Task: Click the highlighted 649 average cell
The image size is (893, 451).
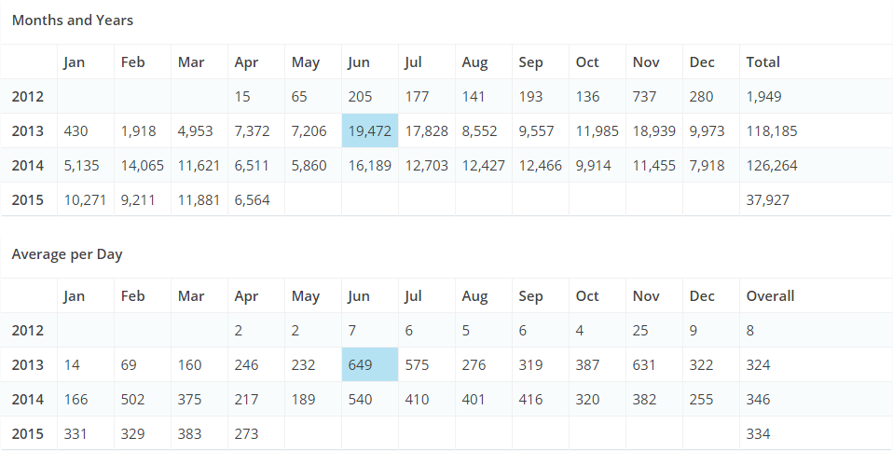Action: 362,365
